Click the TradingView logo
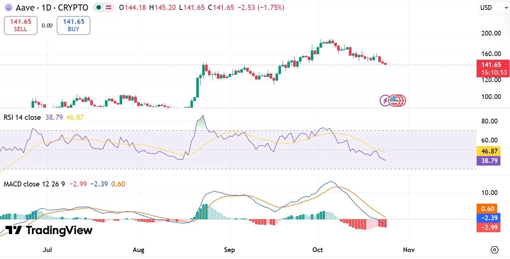The image size is (510, 259). point(48,230)
